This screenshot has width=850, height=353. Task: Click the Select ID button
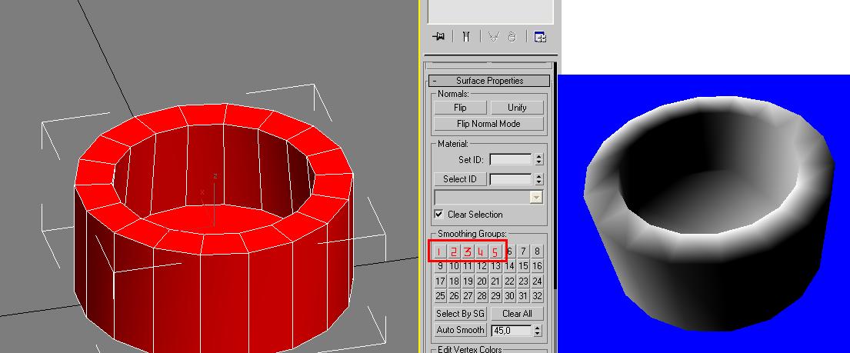(x=460, y=179)
